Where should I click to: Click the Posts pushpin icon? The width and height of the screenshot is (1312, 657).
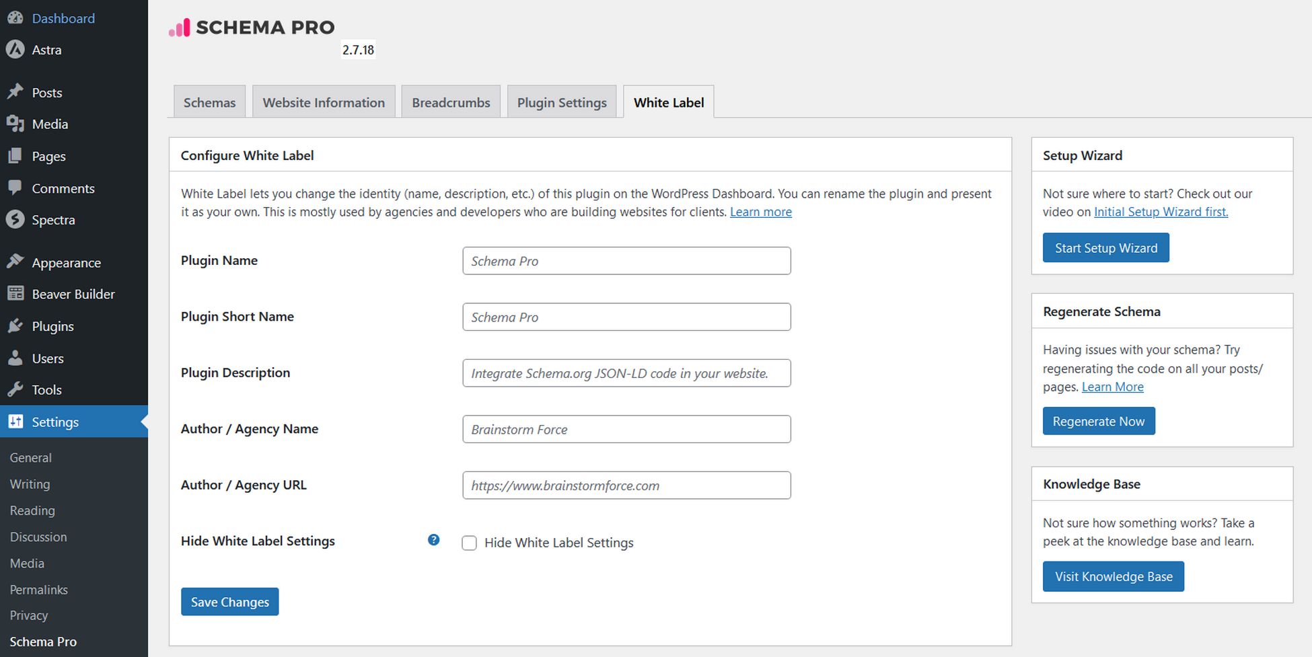point(15,92)
